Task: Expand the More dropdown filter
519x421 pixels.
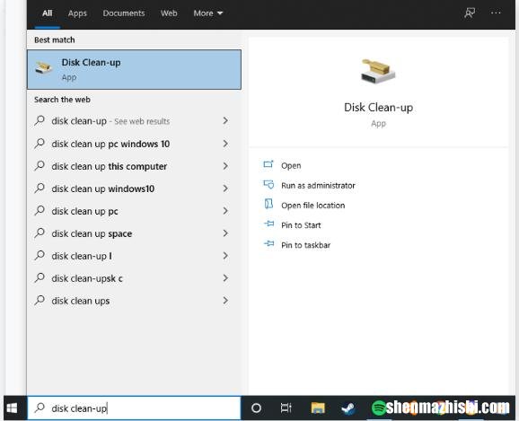Action: point(207,13)
